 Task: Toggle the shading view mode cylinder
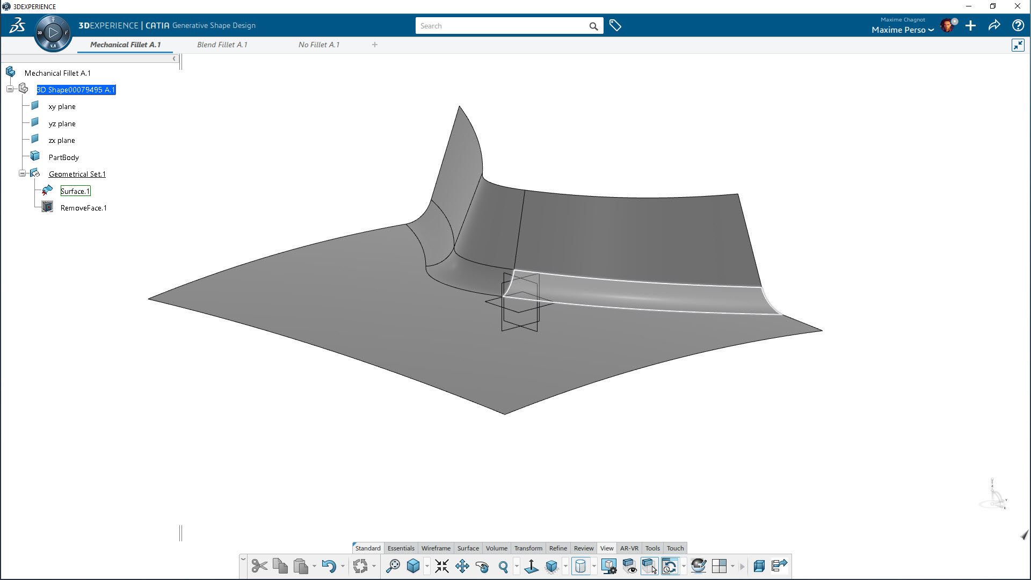pos(580,566)
